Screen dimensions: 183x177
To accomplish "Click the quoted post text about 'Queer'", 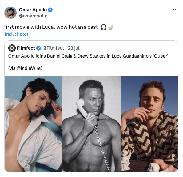I will pyautogui.click(x=88, y=56).
